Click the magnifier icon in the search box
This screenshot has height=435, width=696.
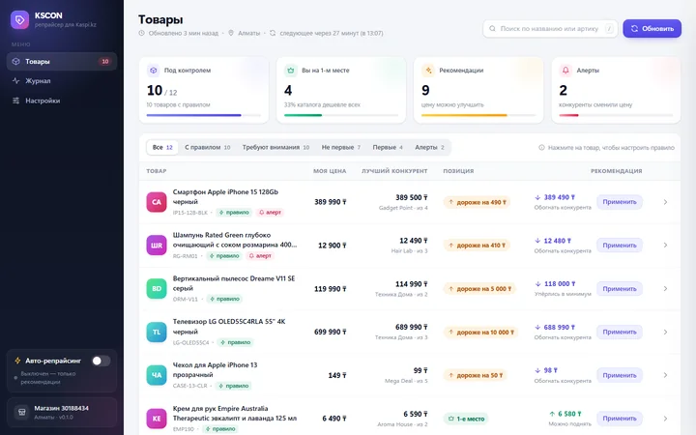[492, 28]
